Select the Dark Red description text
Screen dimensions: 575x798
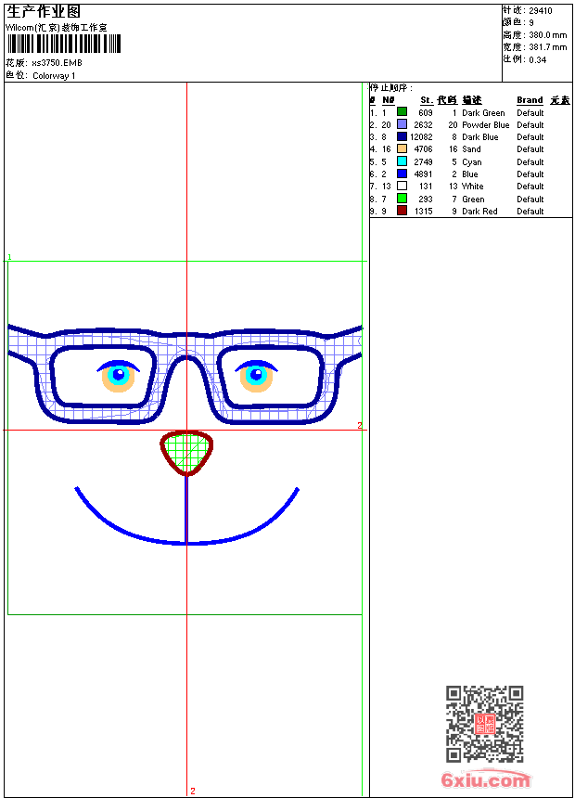click(x=479, y=212)
